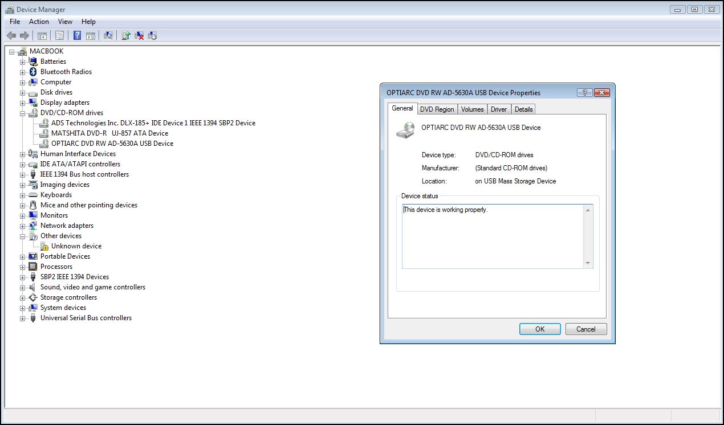Open the Driver tab in properties dialog
This screenshot has width=724, height=425.
coord(499,109)
